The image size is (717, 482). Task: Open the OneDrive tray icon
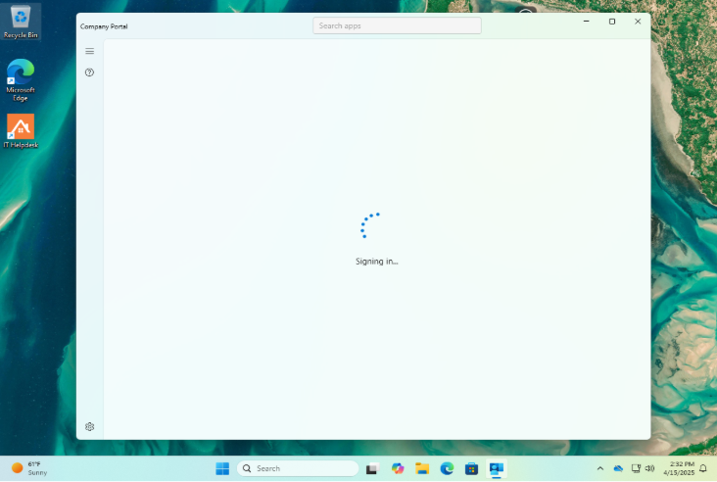click(x=618, y=468)
